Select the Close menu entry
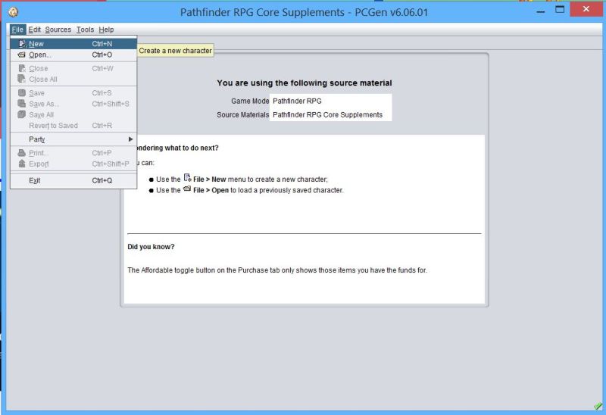606x415 pixels. click(x=73, y=68)
